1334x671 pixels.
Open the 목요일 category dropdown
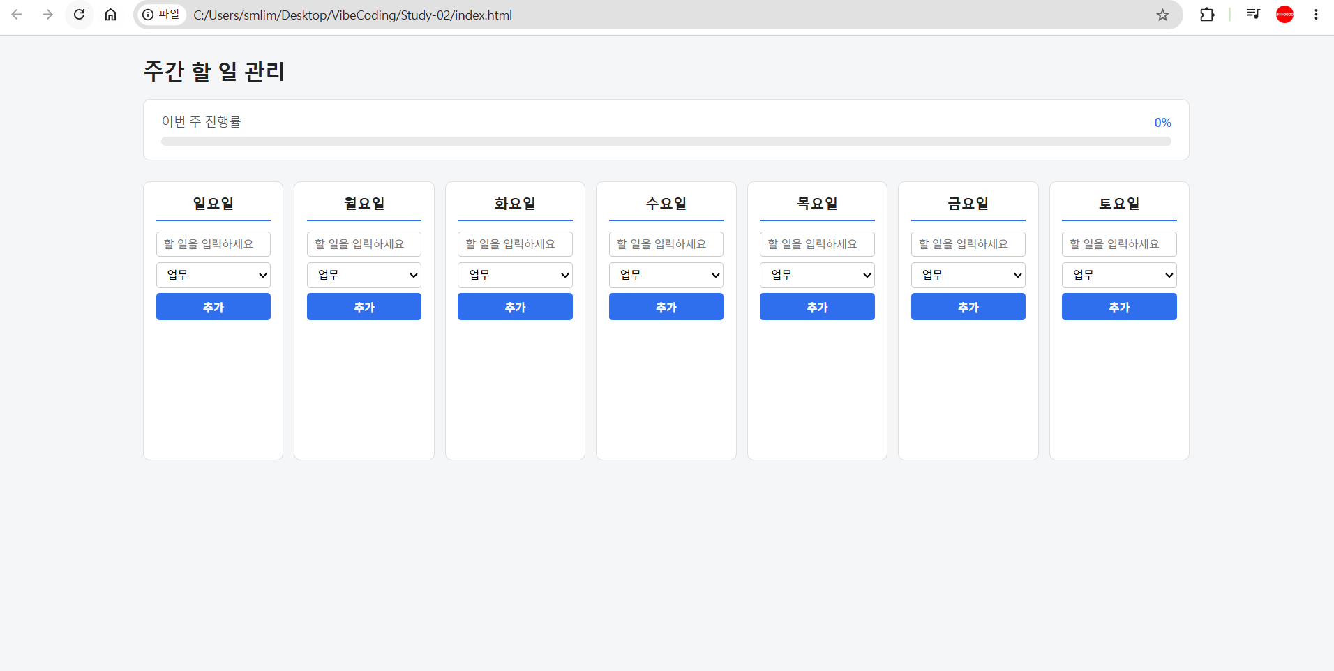pos(817,275)
